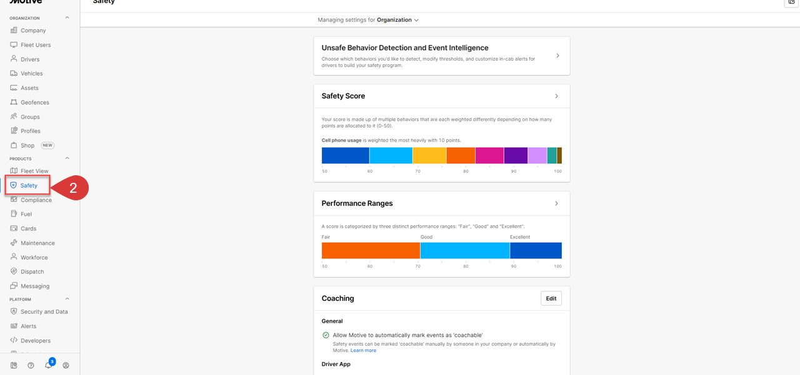The width and height of the screenshot is (800, 375).
Task: Collapse the ORGANIZATION sidebar section
Action: (67, 18)
